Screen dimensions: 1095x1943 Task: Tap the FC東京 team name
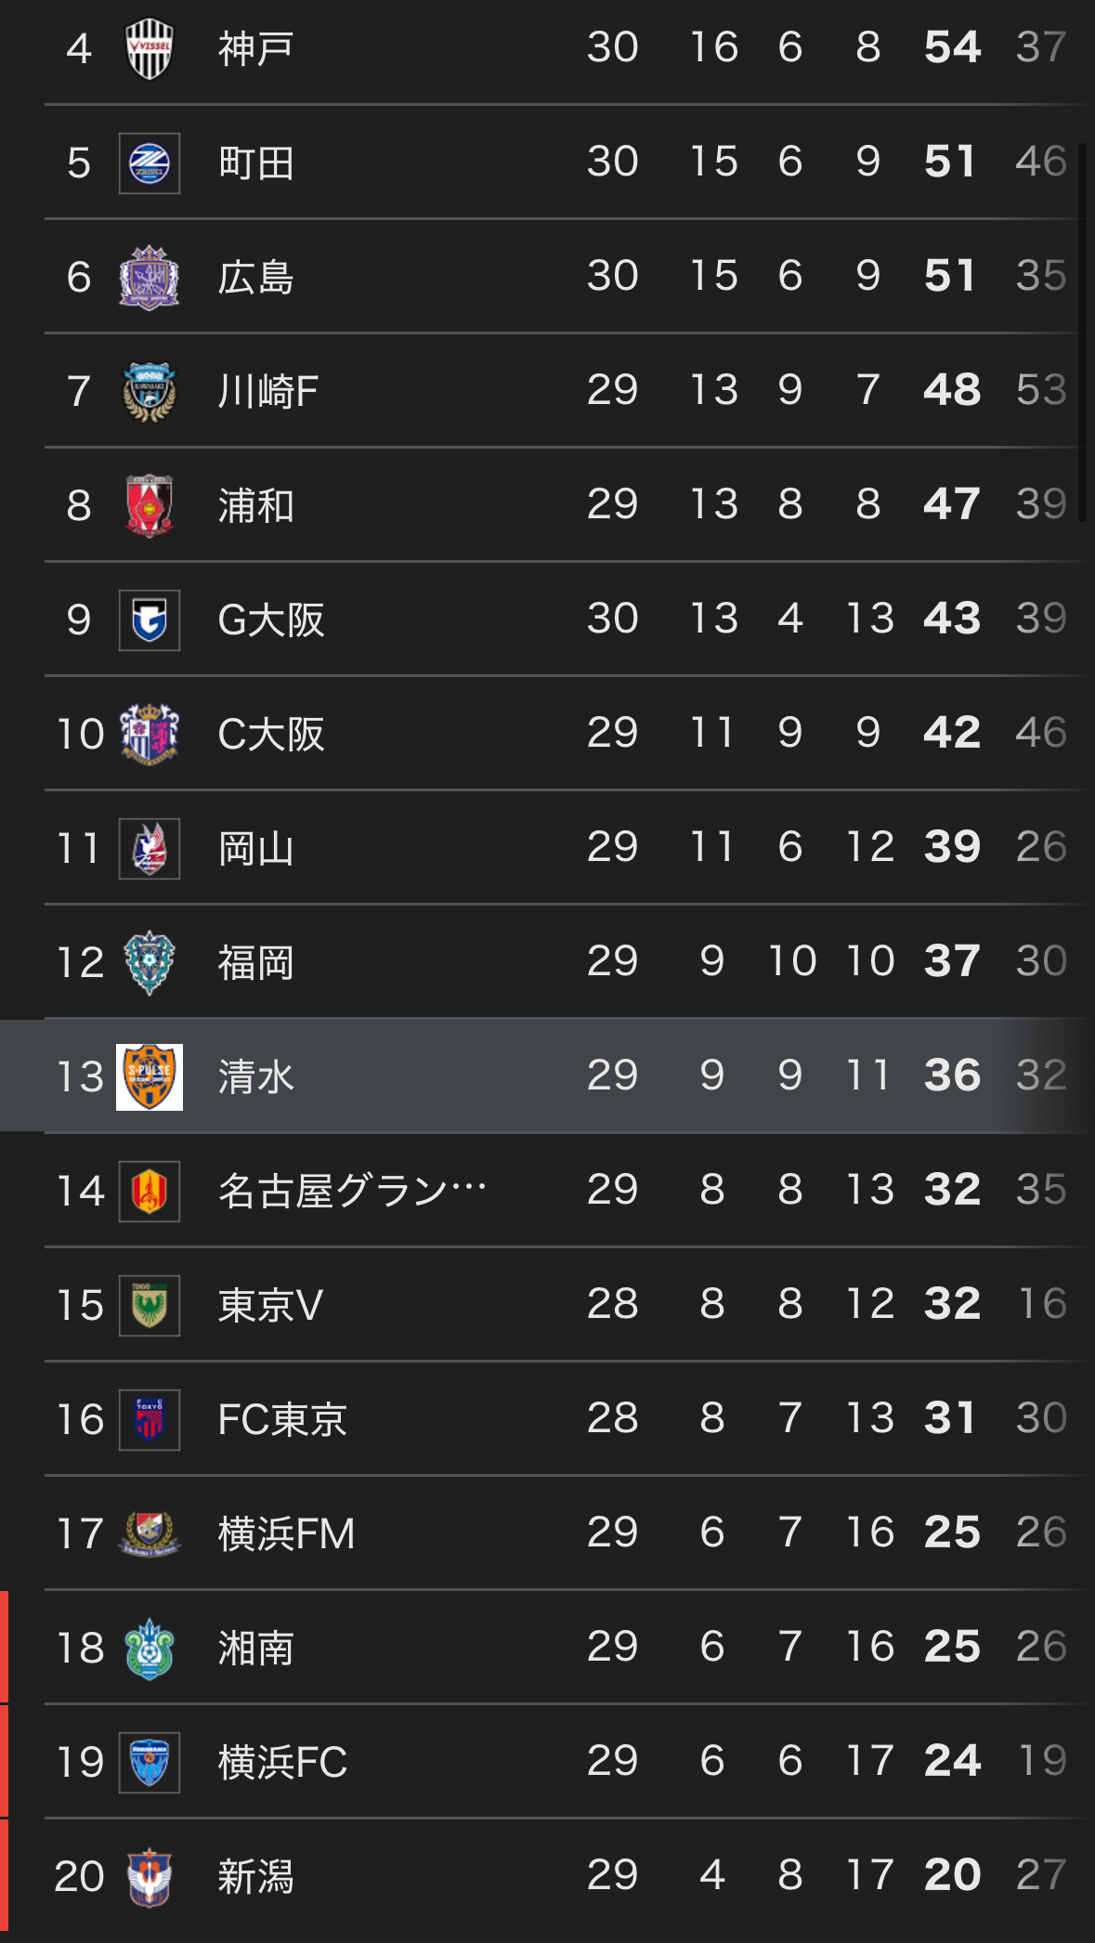282,1420
